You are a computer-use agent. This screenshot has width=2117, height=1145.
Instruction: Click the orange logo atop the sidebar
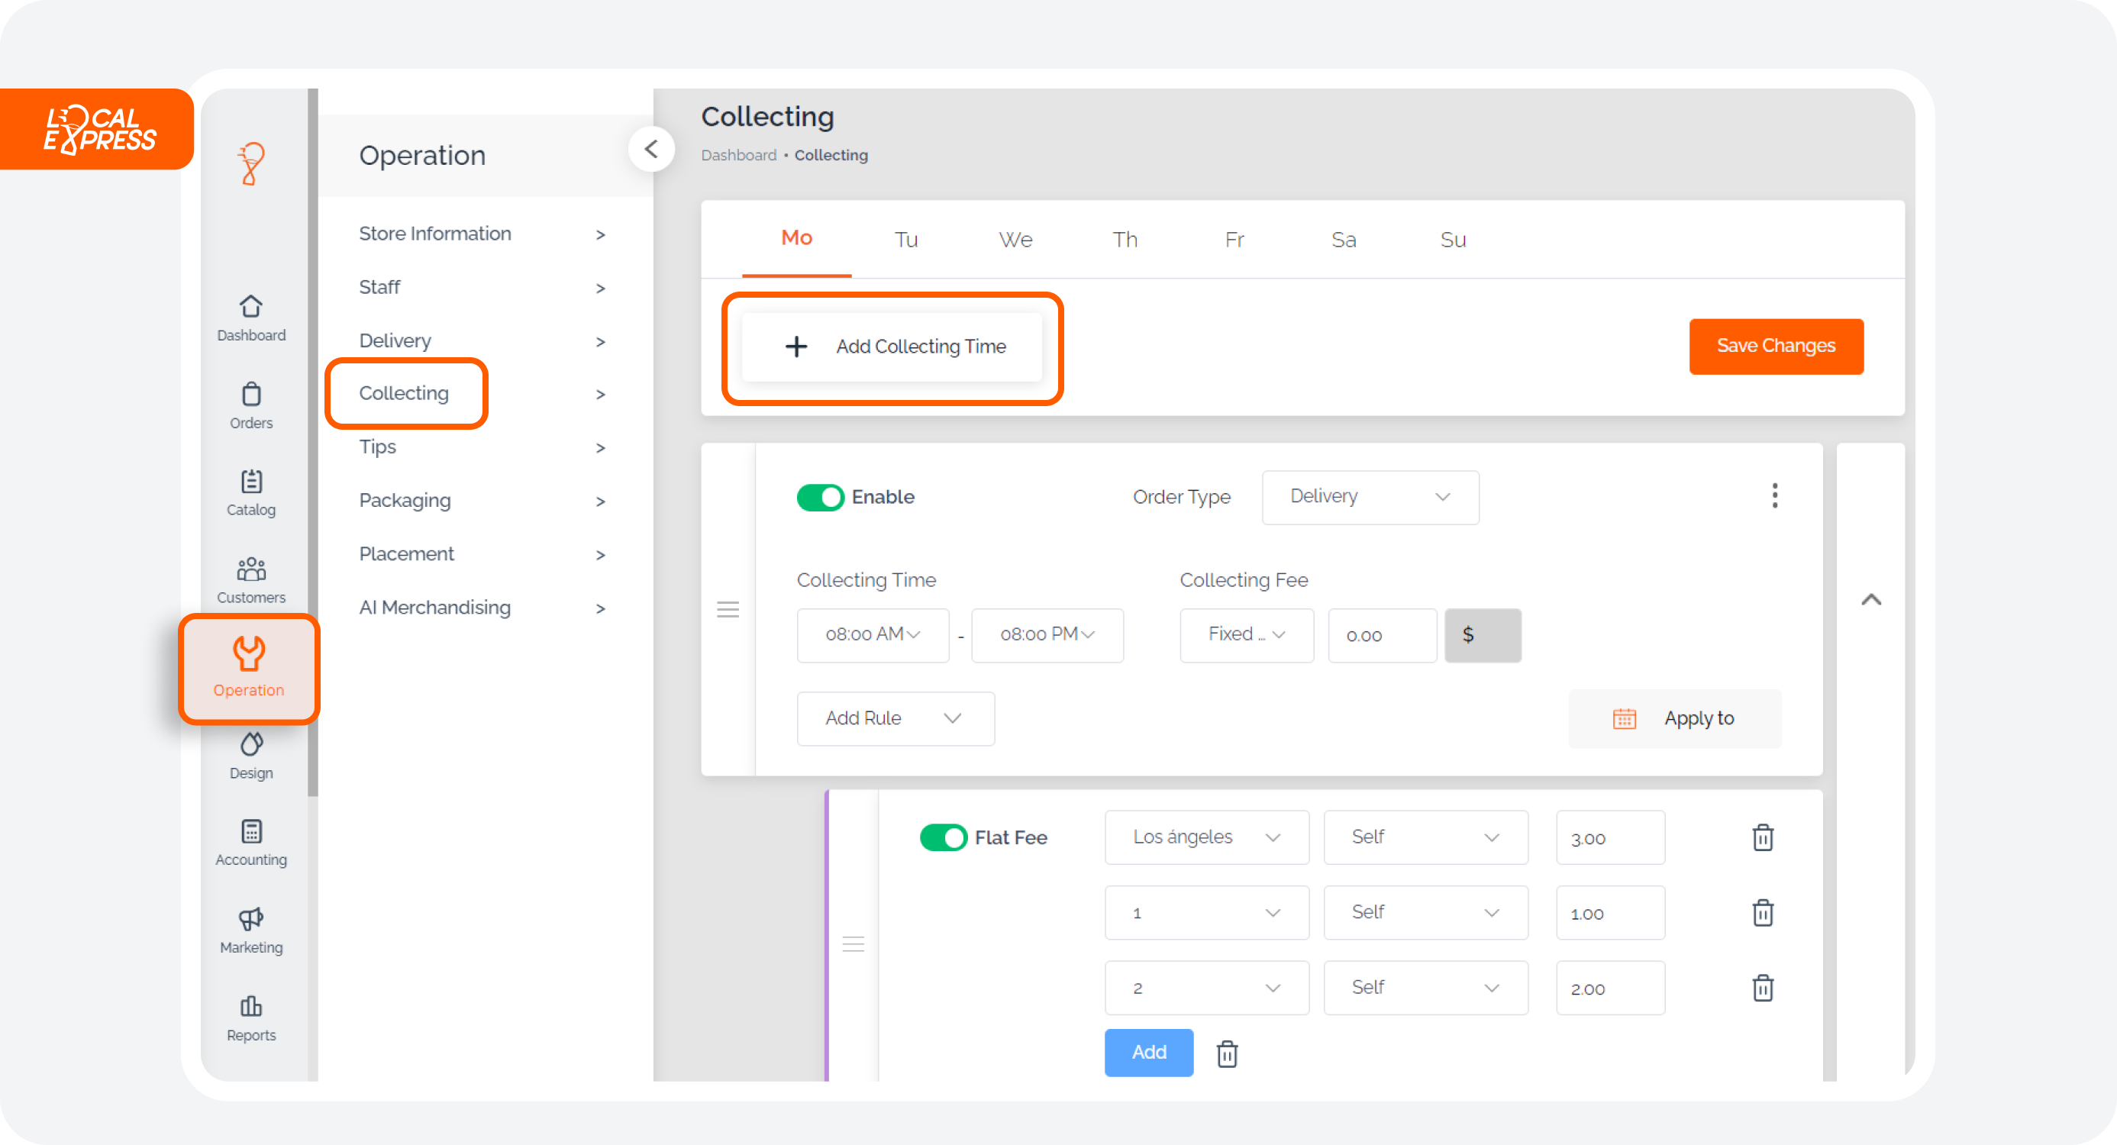click(251, 163)
